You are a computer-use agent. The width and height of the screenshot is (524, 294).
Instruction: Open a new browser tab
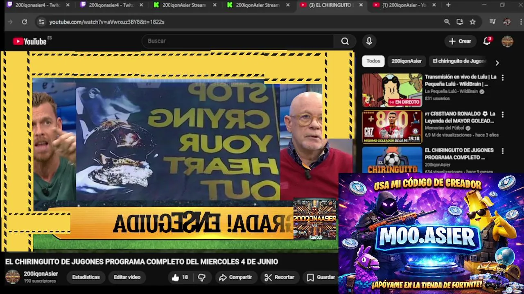click(x=448, y=5)
